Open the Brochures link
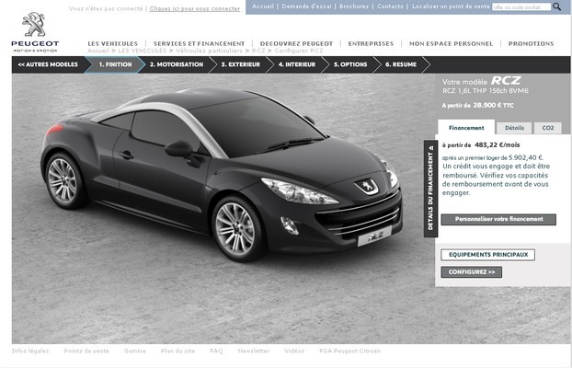 click(354, 6)
